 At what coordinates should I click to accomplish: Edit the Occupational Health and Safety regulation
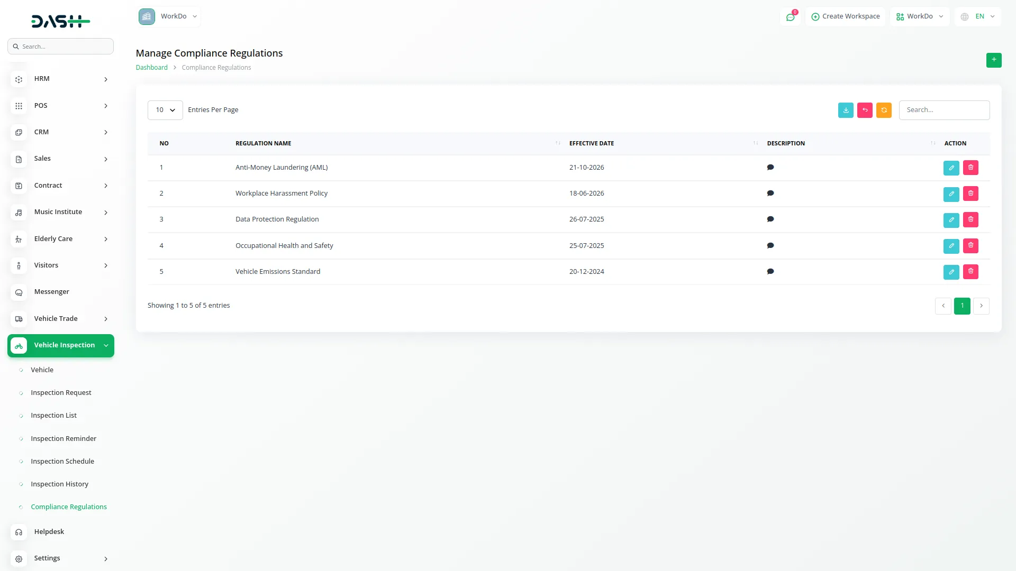coord(951,246)
